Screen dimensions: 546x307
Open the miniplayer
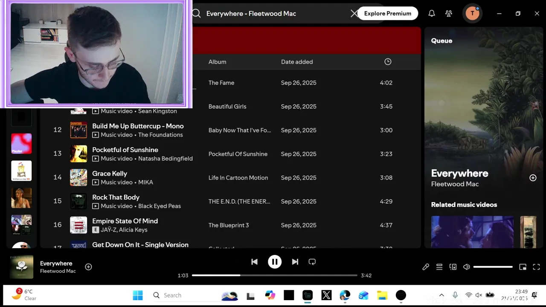pos(523,267)
